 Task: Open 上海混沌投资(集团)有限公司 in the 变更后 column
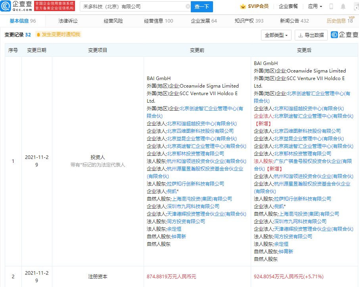pyautogui.click(x=309, y=214)
